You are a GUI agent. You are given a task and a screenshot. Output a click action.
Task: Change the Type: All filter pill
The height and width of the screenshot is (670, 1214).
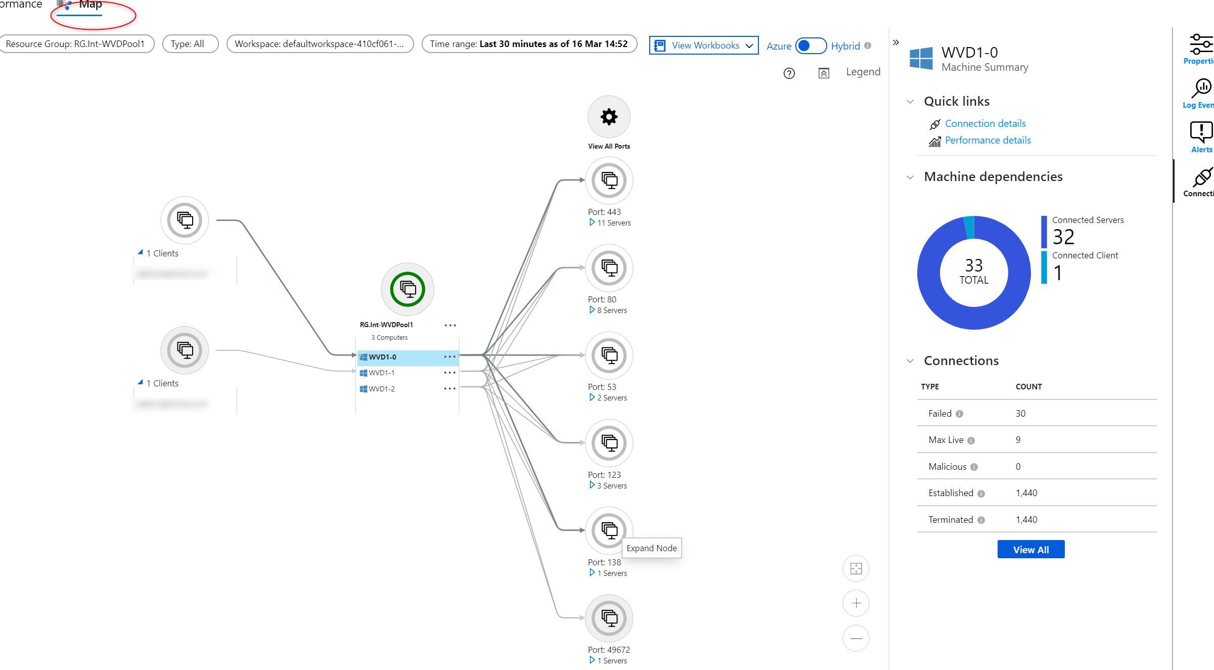pyautogui.click(x=190, y=44)
